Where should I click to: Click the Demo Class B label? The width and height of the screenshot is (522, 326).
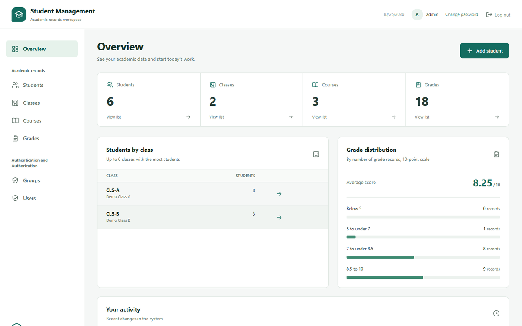pos(118,220)
